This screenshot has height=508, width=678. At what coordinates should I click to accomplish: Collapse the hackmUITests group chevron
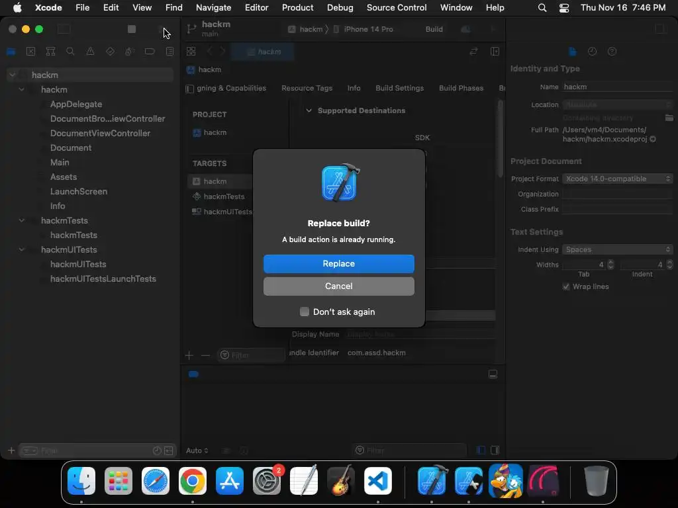tap(21, 249)
